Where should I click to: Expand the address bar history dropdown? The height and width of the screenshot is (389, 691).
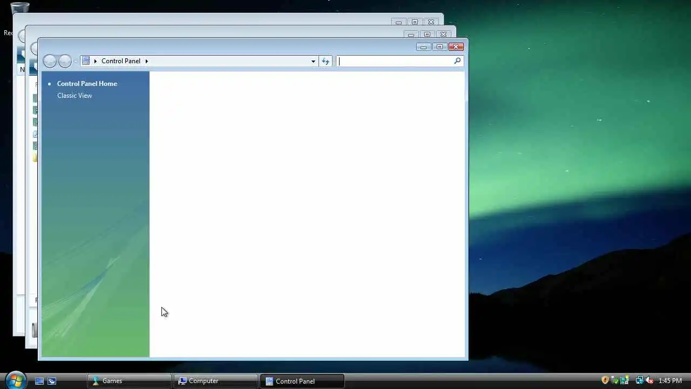click(313, 61)
